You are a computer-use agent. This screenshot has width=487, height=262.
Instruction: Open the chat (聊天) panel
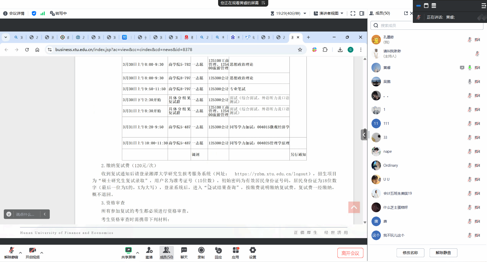[184, 253]
